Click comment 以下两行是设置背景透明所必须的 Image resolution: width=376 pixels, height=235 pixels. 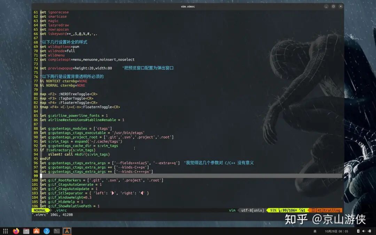tap(72, 77)
